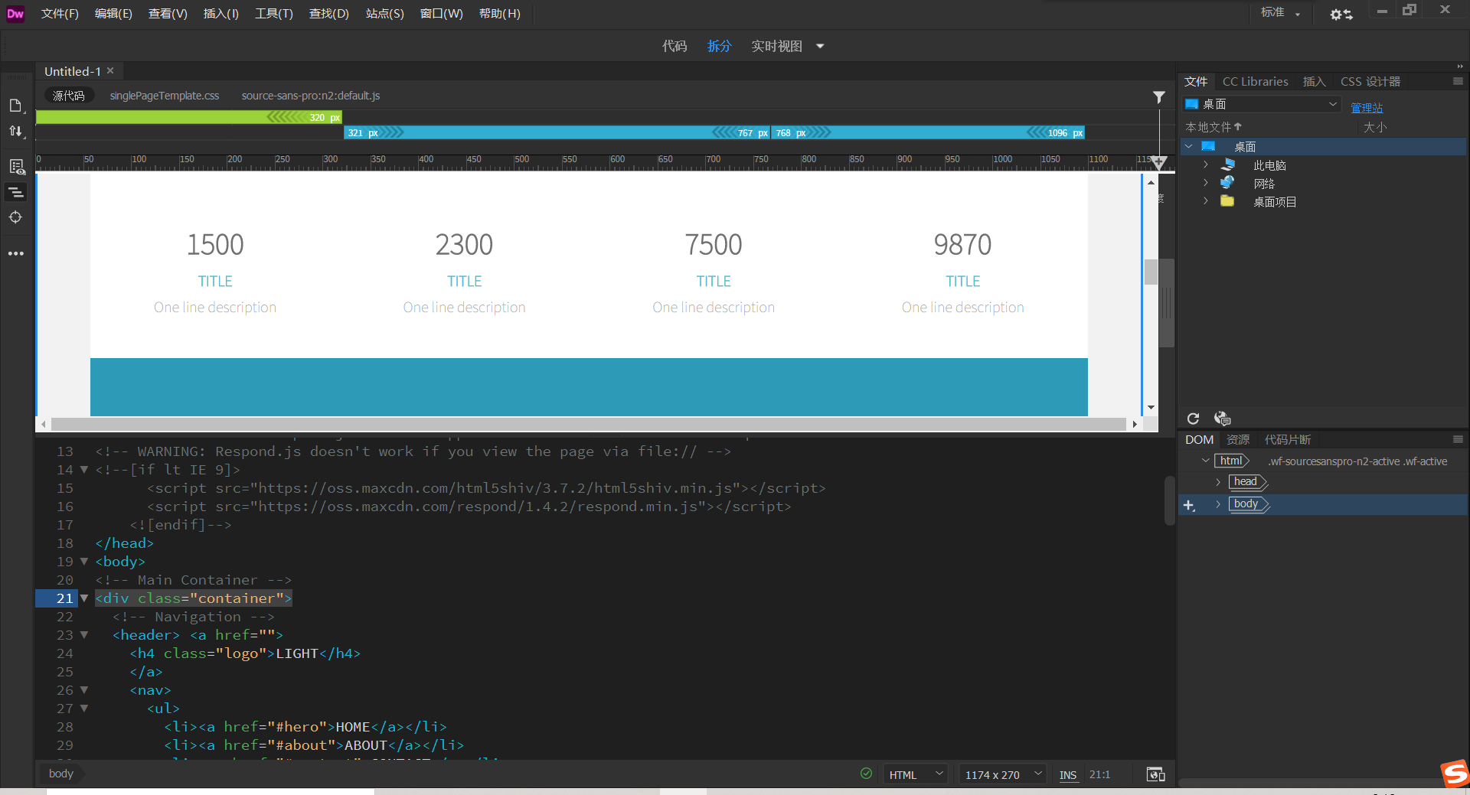Click the 管理站 link
Image resolution: width=1470 pixels, height=795 pixels.
click(1367, 107)
